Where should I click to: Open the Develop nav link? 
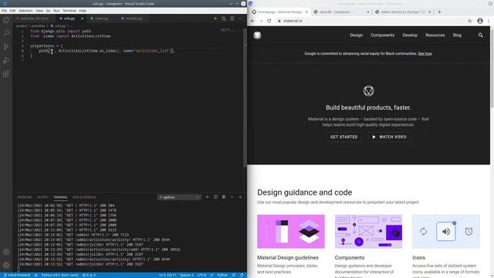[x=410, y=35]
